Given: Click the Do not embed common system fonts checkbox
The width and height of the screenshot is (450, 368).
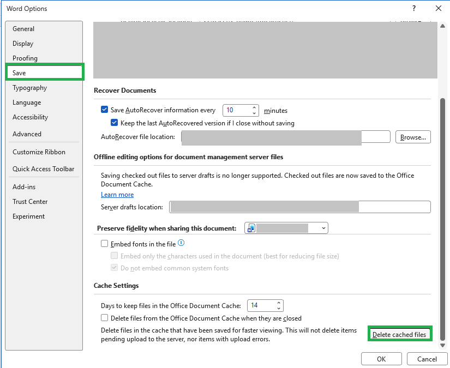Looking at the screenshot, I should tap(114, 268).
